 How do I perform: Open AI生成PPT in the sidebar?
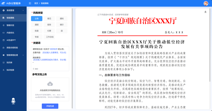coord(13,40)
